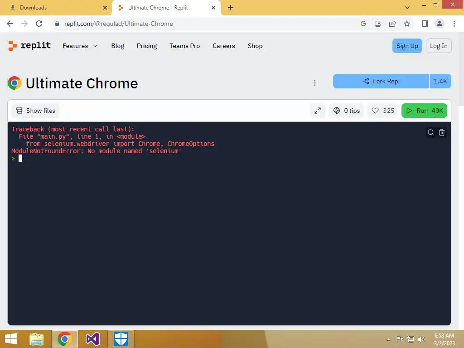Toggle the browser side panel

tap(425, 24)
